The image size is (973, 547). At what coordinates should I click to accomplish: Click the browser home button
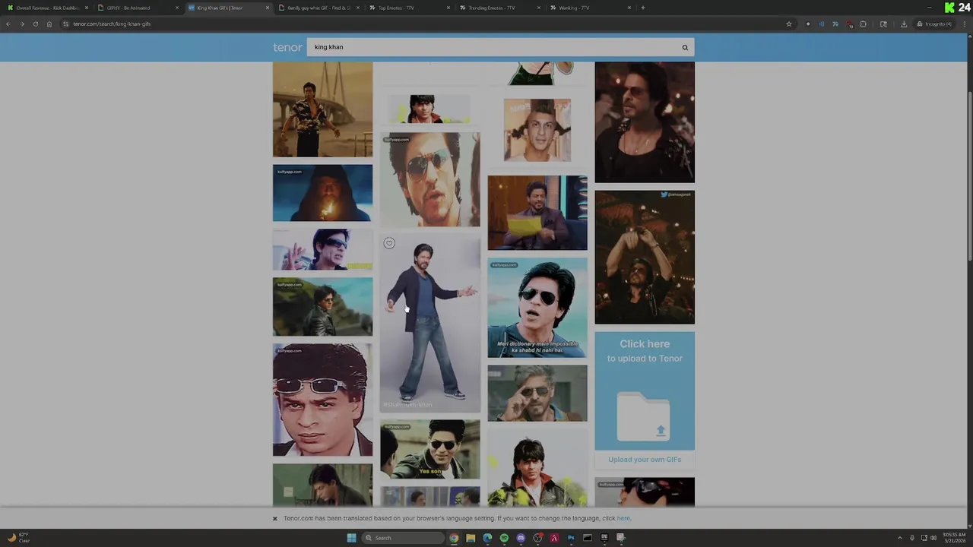(49, 24)
